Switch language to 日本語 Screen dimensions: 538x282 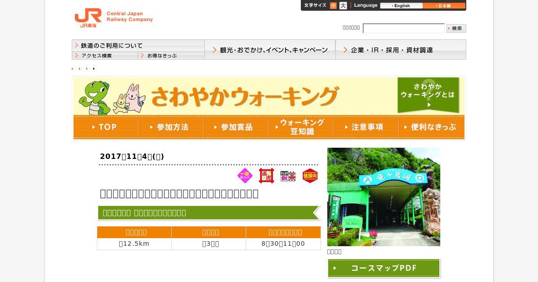click(x=444, y=6)
